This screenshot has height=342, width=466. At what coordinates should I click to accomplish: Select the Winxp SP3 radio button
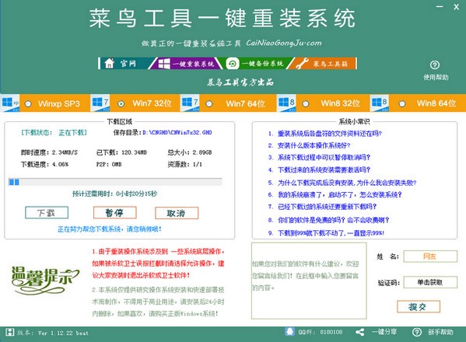[28, 104]
